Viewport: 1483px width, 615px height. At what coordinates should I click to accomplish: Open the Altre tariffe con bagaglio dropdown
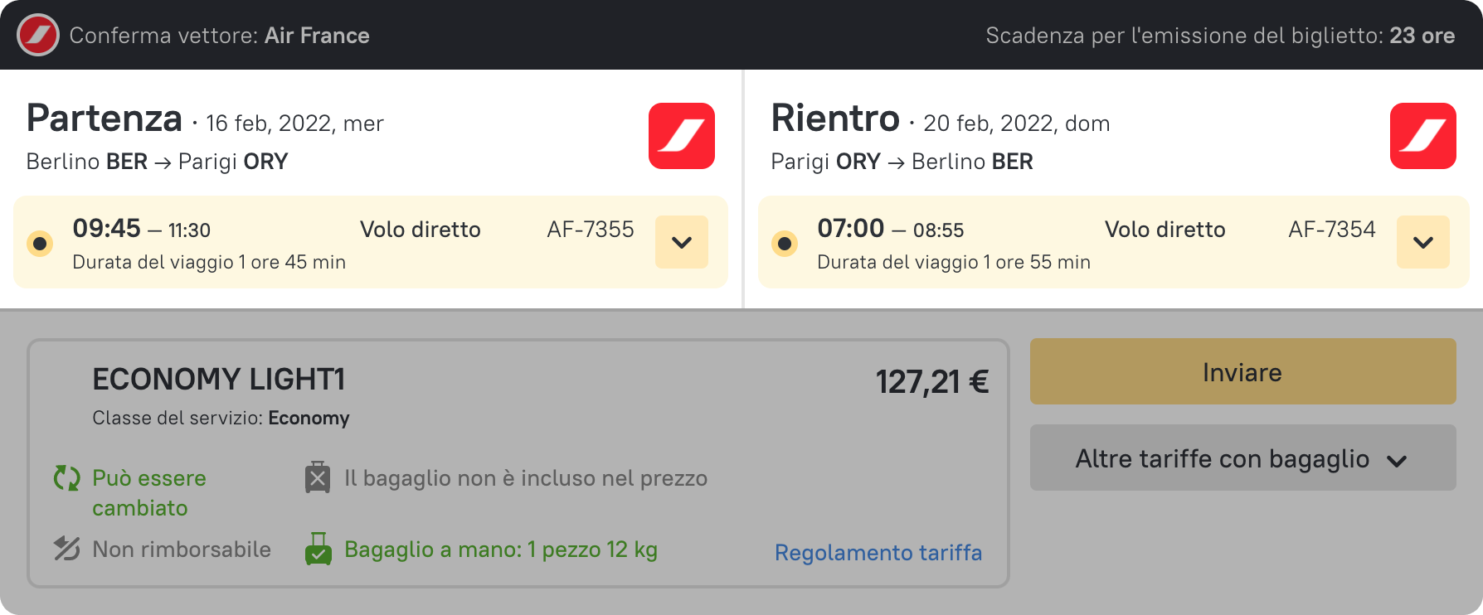coord(1242,458)
